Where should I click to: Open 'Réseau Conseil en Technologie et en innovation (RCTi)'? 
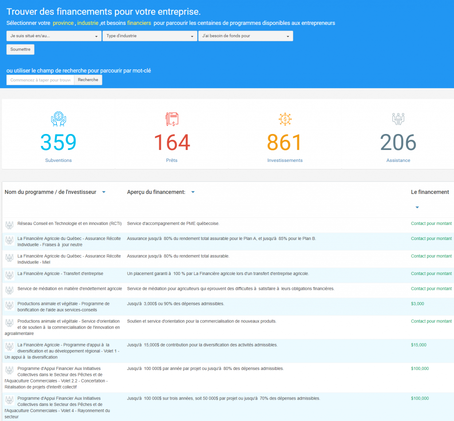(70, 224)
